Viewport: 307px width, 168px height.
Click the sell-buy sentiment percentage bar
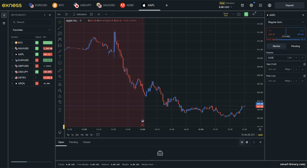286,40
